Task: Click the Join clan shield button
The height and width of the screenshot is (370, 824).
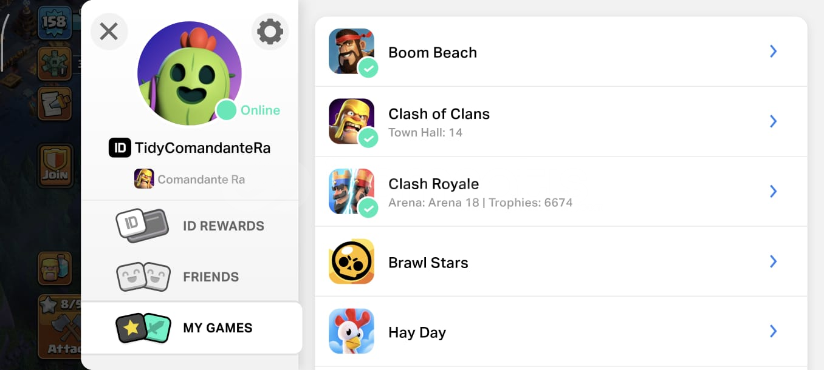Action: (x=55, y=166)
